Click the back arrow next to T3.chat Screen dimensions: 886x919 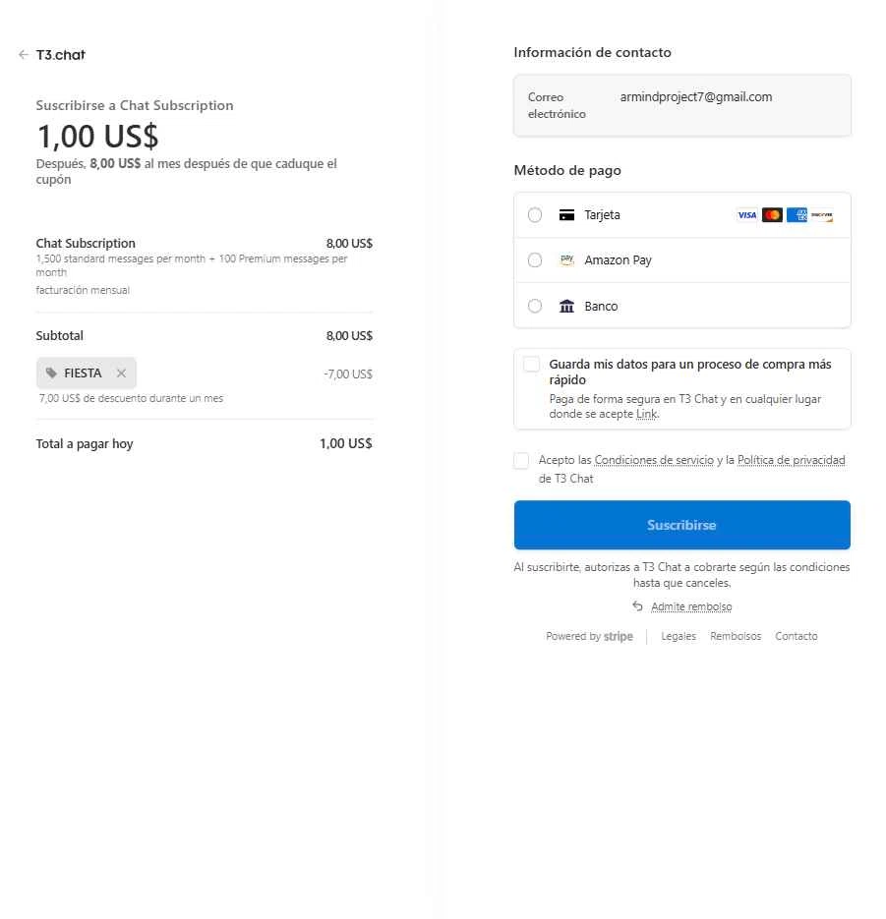point(24,55)
